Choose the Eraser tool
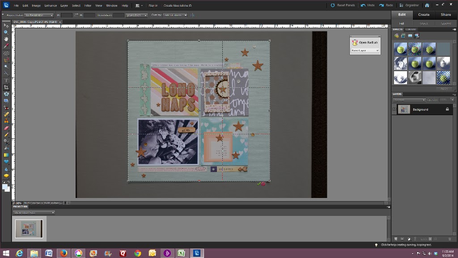The height and width of the screenshot is (258, 458). point(6,128)
